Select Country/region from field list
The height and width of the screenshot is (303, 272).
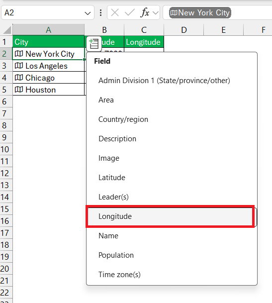coord(172,119)
